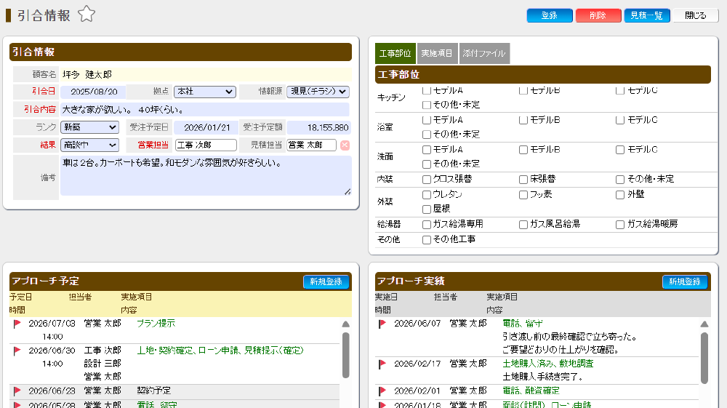Click the blue 登録 button

[550, 15]
